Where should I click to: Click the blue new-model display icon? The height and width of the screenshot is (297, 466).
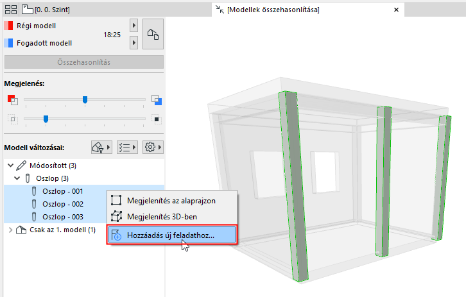157,100
